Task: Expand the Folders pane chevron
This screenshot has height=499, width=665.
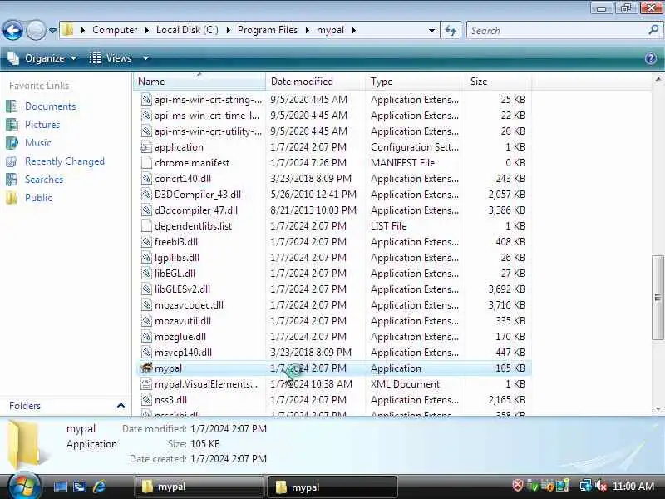Action: 121,406
